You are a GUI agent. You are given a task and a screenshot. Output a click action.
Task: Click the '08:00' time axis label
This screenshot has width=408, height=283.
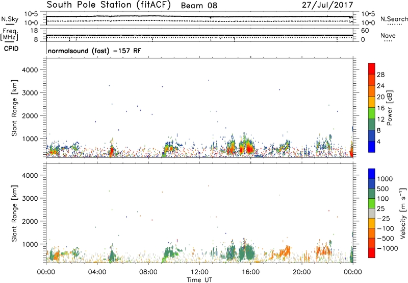point(148,272)
